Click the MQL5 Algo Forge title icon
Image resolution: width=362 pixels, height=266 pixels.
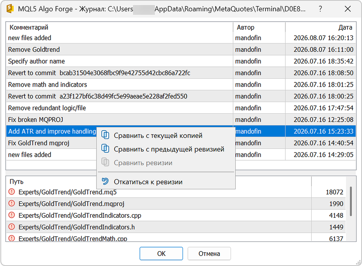[10, 9]
